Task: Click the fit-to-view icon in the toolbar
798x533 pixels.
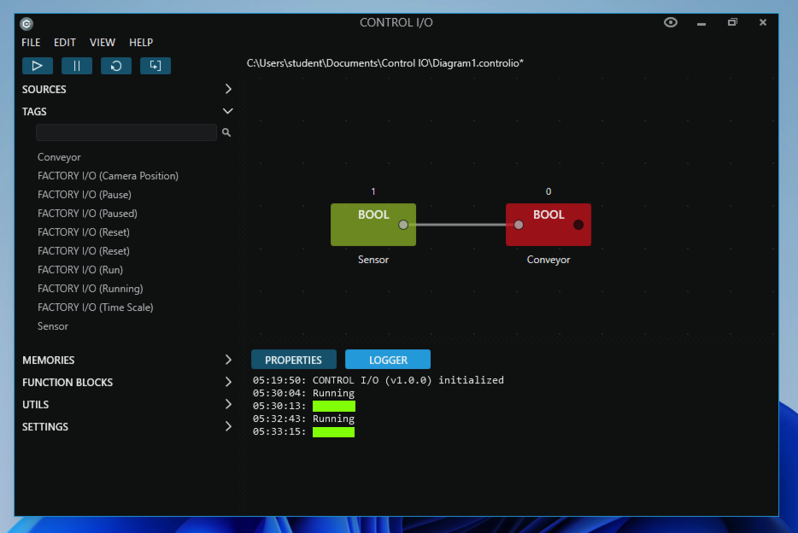Action: click(x=155, y=66)
